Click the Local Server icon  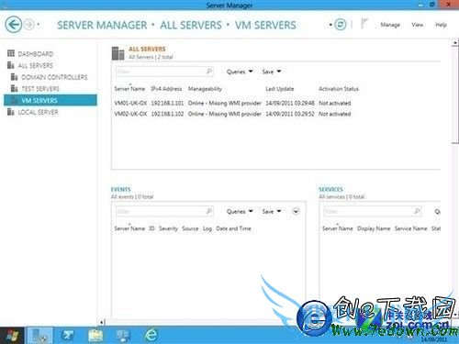[x=11, y=112]
